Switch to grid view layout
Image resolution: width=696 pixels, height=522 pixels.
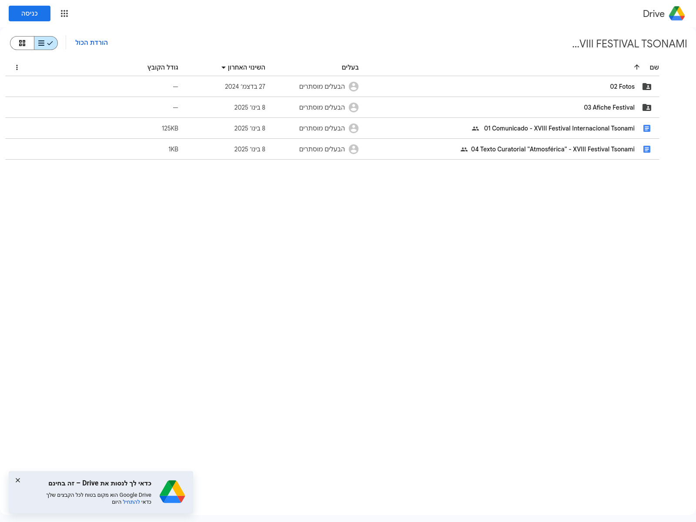coord(22,43)
